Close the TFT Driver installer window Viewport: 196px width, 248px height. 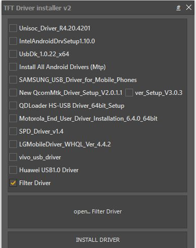point(189,7)
